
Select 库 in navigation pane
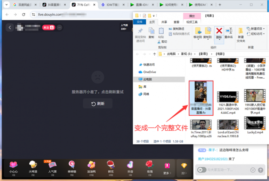pyautogui.click(x=142, y=87)
